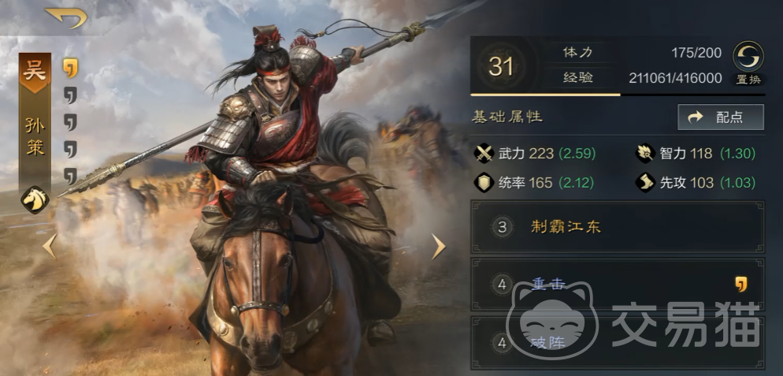The image size is (783, 376).
Task: Select the cavalry horse head icon
Action: [35, 199]
